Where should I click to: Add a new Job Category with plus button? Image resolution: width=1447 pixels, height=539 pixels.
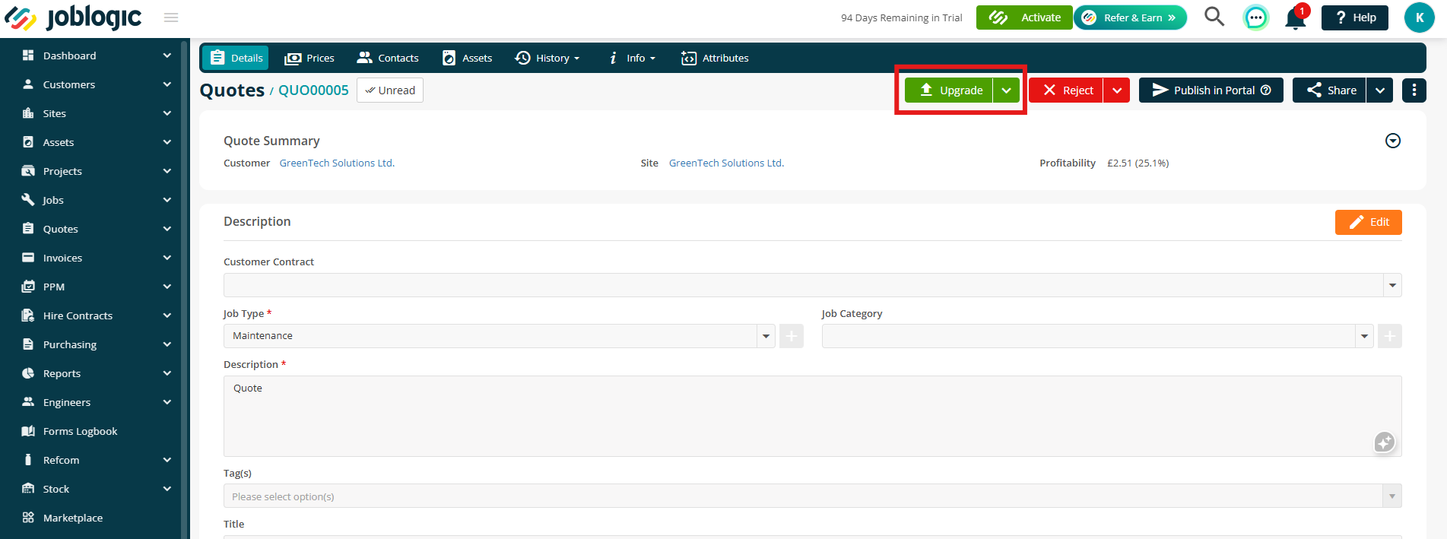[x=1389, y=336]
